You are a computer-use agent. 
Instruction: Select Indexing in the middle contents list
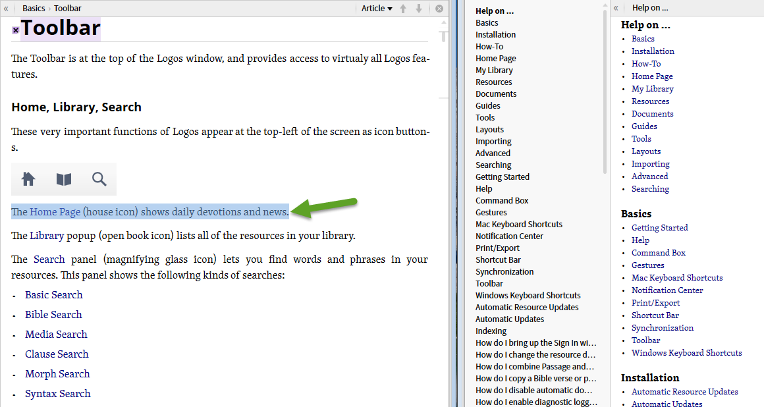pyautogui.click(x=491, y=331)
